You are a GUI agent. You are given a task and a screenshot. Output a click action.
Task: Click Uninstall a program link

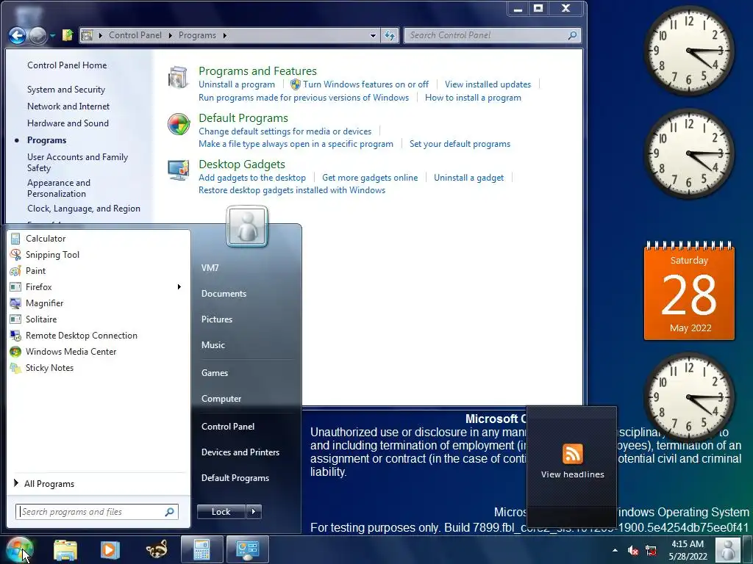tap(237, 84)
